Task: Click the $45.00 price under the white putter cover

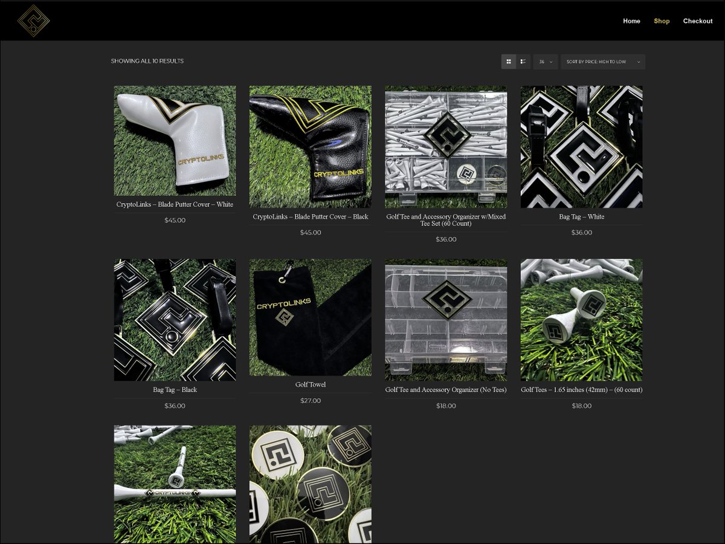Action: [x=175, y=221]
